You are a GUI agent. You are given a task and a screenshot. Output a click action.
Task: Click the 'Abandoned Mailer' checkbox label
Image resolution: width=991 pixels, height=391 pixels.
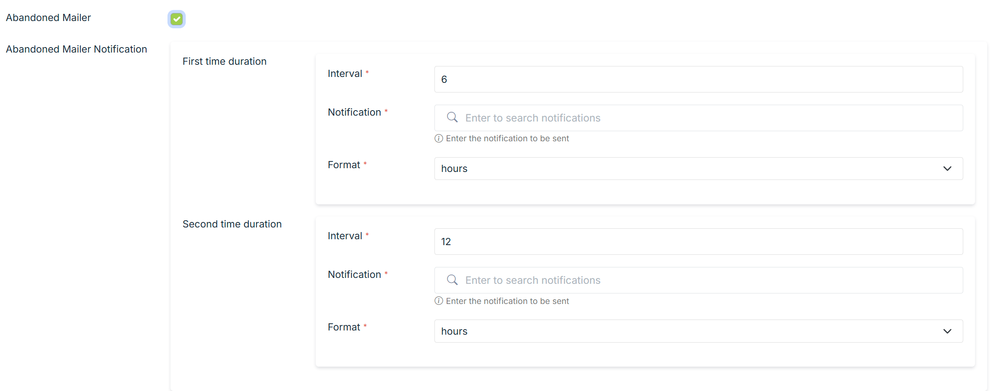click(x=48, y=18)
